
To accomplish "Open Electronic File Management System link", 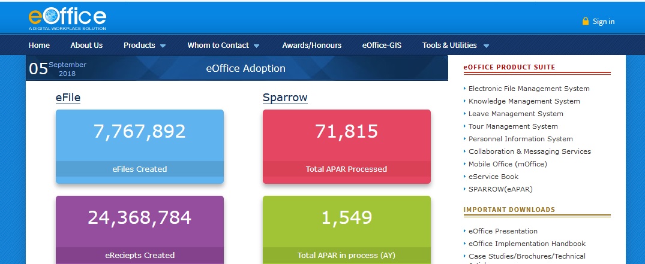I will click(529, 89).
